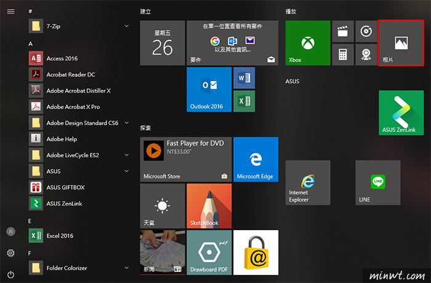
Task: Open the user account icon
Action: pyautogui.click(x=10, y=231)
